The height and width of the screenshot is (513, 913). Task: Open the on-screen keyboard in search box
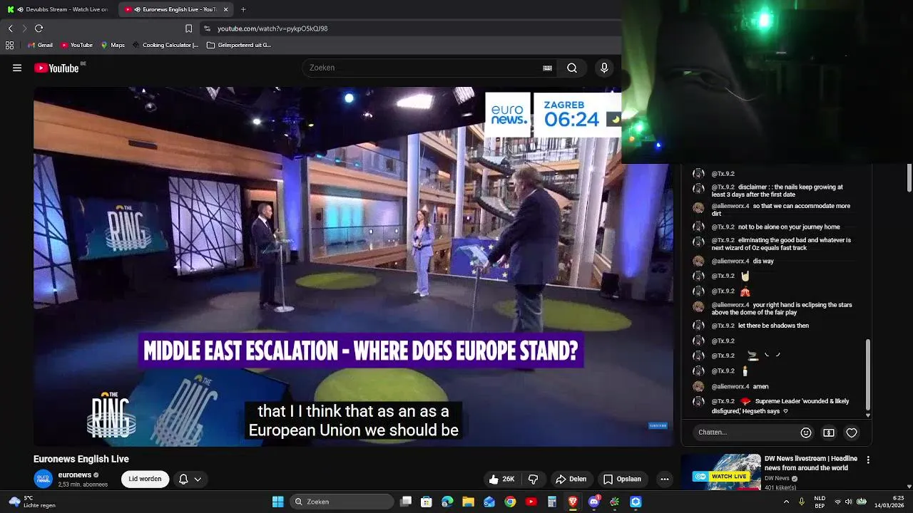[x=547, y=68]
